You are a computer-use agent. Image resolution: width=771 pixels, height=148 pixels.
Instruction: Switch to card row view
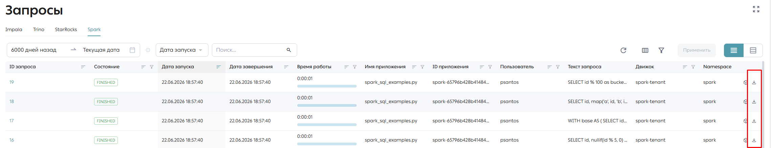[x=753, y=50]
